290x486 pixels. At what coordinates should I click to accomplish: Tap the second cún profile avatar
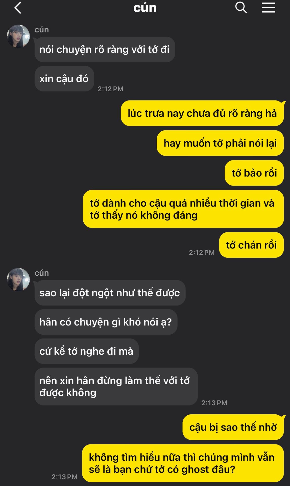tap(18, 279)
